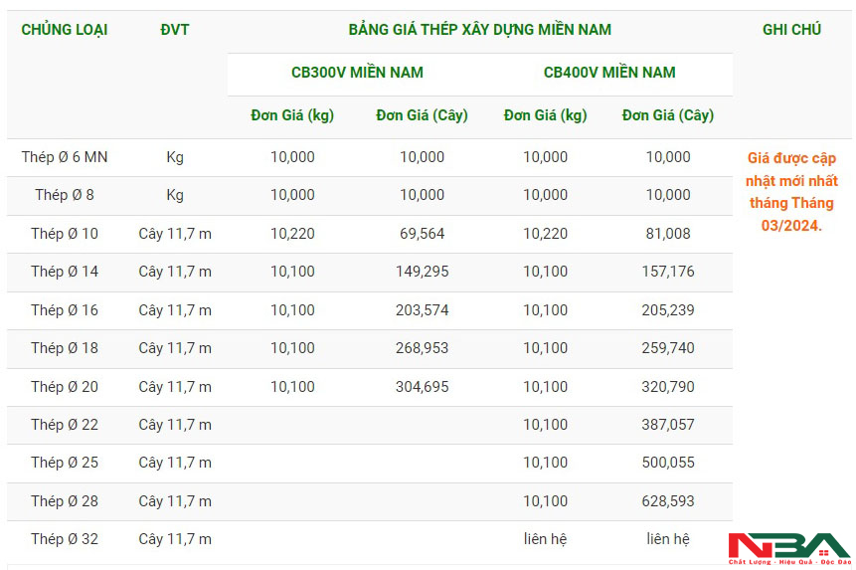The image size is (856, 570).
Task: Click the orange price update note text
Action: tap(791, 192)
